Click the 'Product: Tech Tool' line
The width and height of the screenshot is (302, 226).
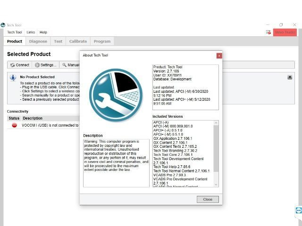coord(168,67)
